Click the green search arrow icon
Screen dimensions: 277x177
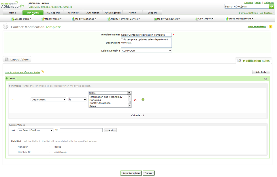pos(271,6)
